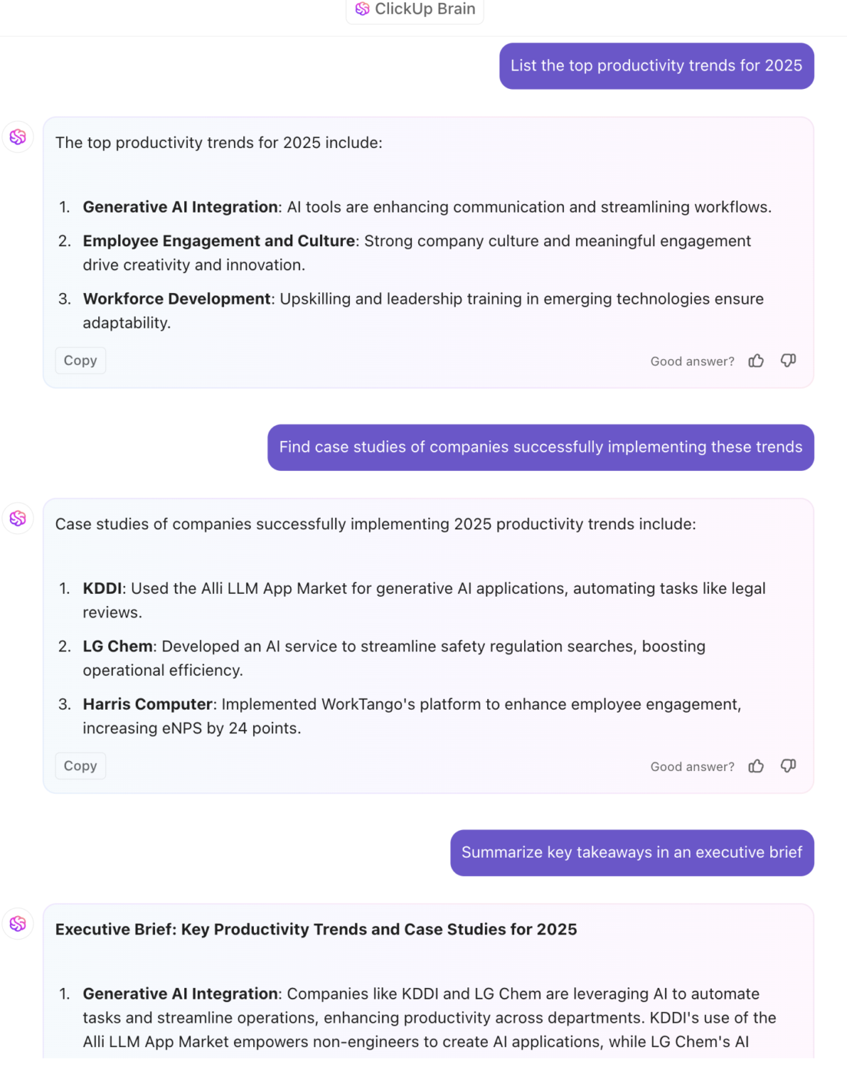This screenshot has width=847, height=1074.
Task: Click the ClickUp Brain logo icon at top
Action: click(361, 11)
